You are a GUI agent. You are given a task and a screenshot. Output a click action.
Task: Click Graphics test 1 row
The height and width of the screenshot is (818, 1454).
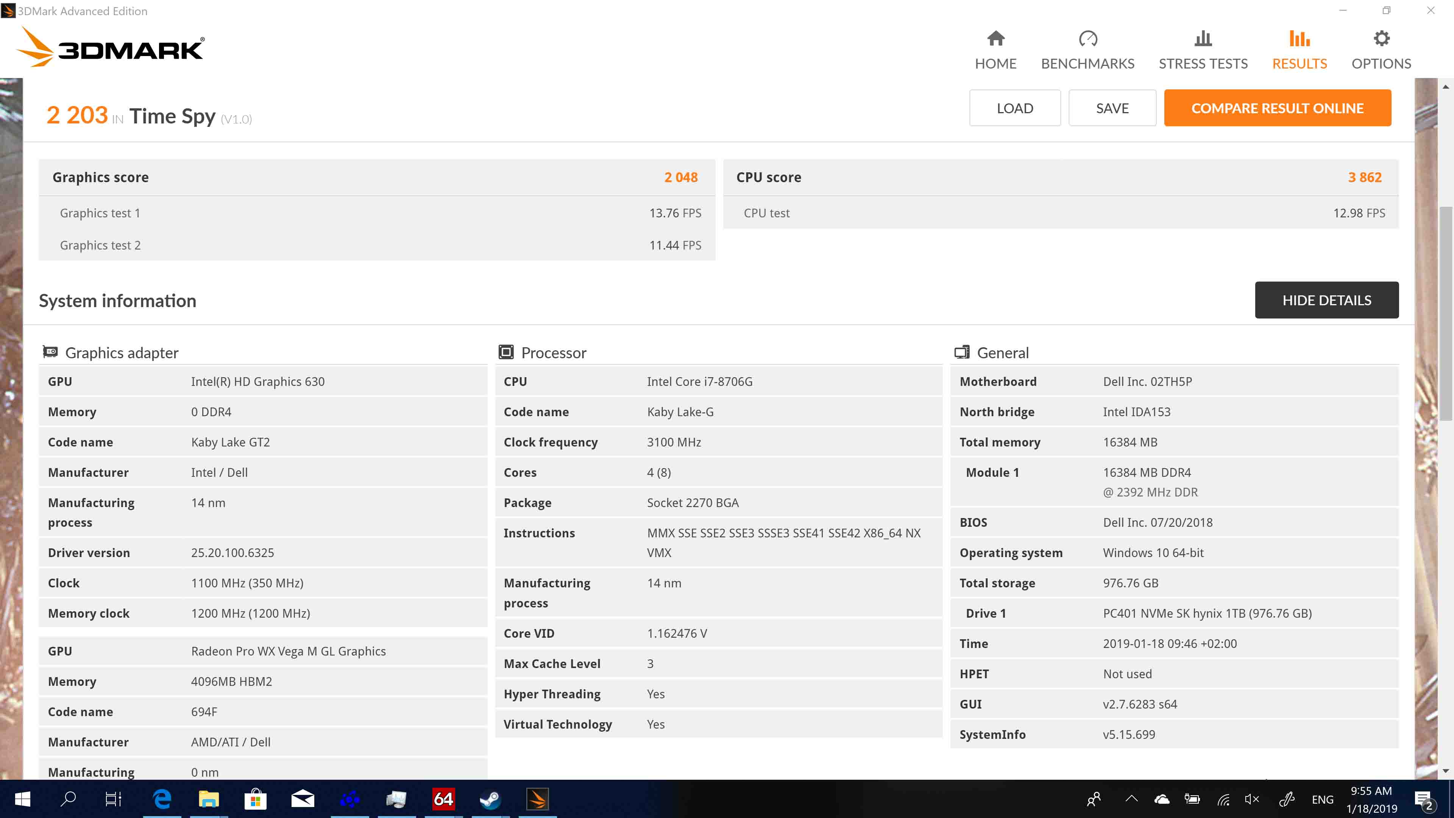(x=377, y=213)
